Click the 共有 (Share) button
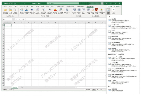Screen dimensions: 141x96 tap(110, 6)
